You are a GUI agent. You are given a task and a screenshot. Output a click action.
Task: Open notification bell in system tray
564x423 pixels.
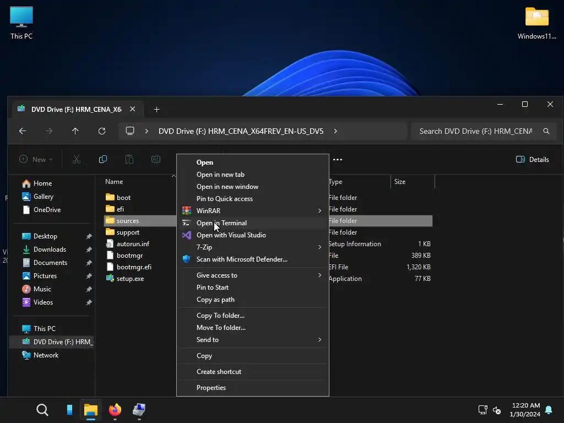click(x=549, y=410)
